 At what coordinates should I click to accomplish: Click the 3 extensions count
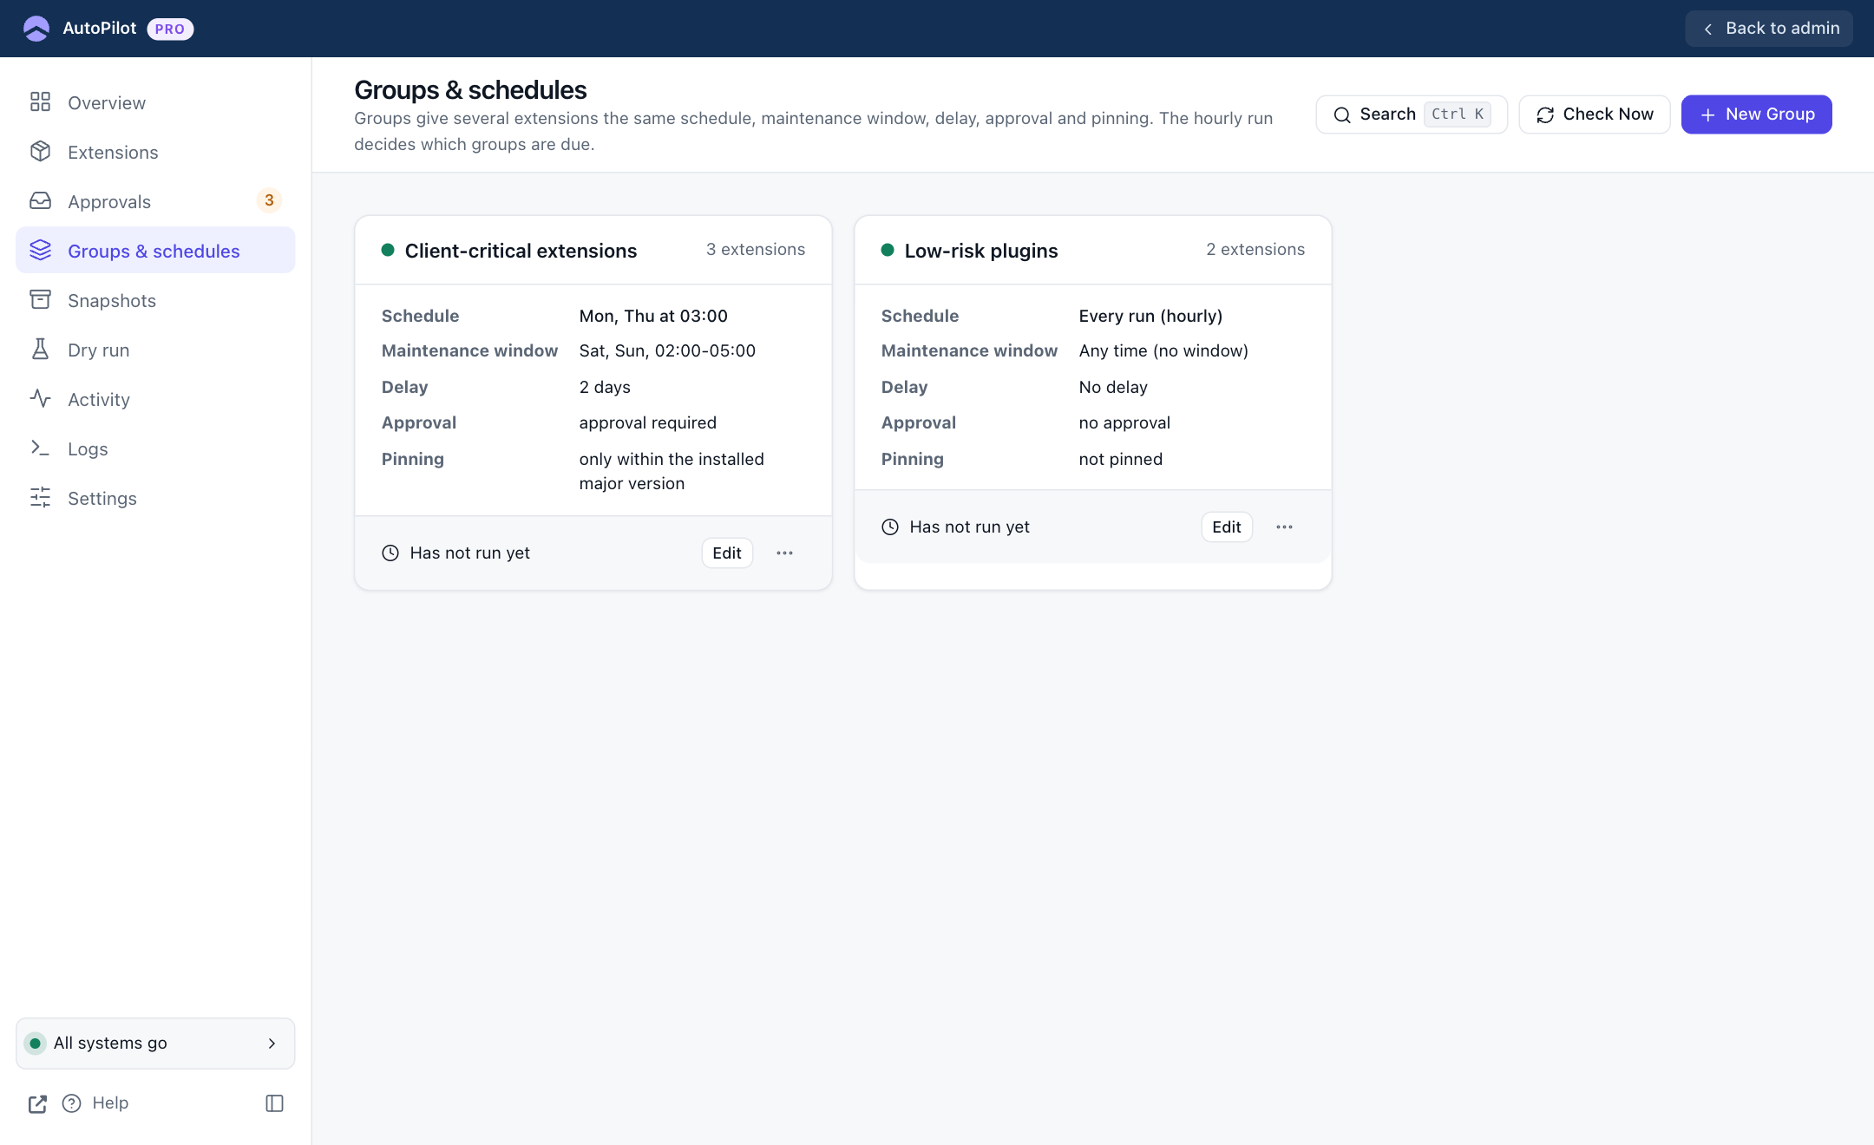(x=755, y=250)
